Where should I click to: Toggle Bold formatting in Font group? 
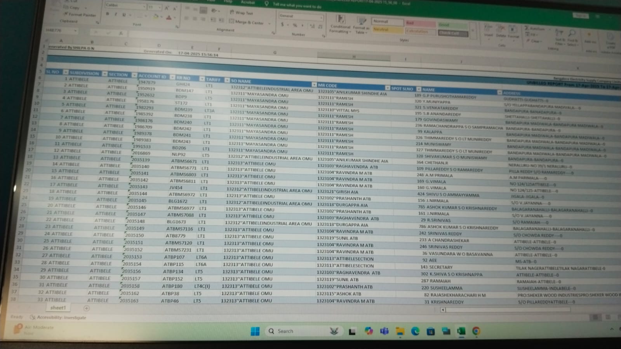(108, 14)
